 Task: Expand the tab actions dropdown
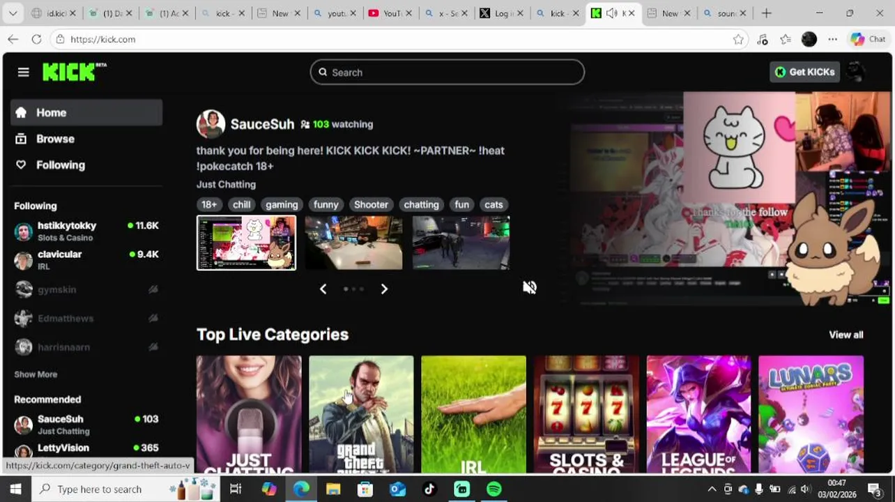point(13,13)
